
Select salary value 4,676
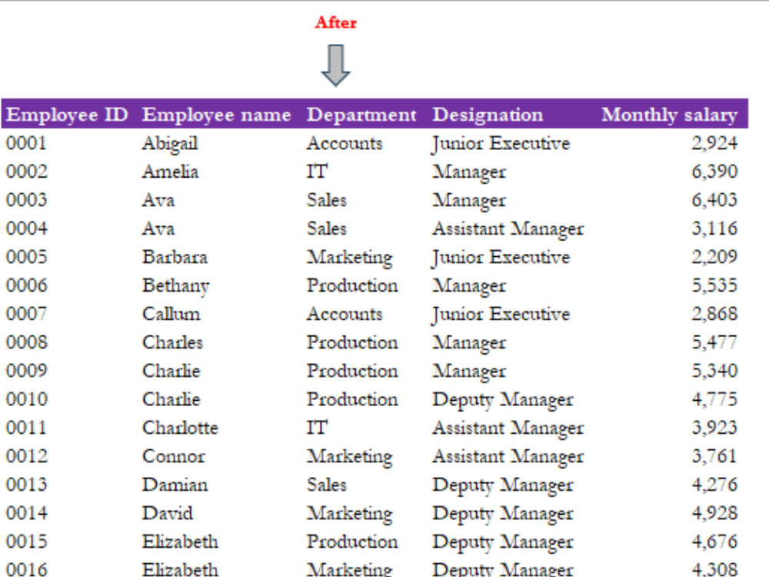click(714, 542)
